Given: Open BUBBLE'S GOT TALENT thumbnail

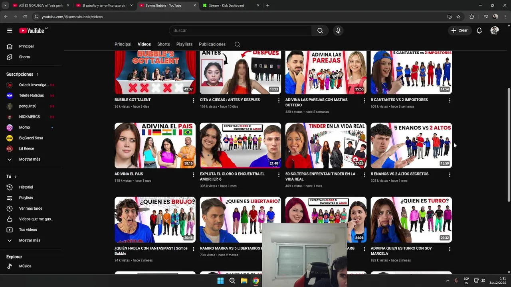Looking at the screenshot, I should point(155,72).
